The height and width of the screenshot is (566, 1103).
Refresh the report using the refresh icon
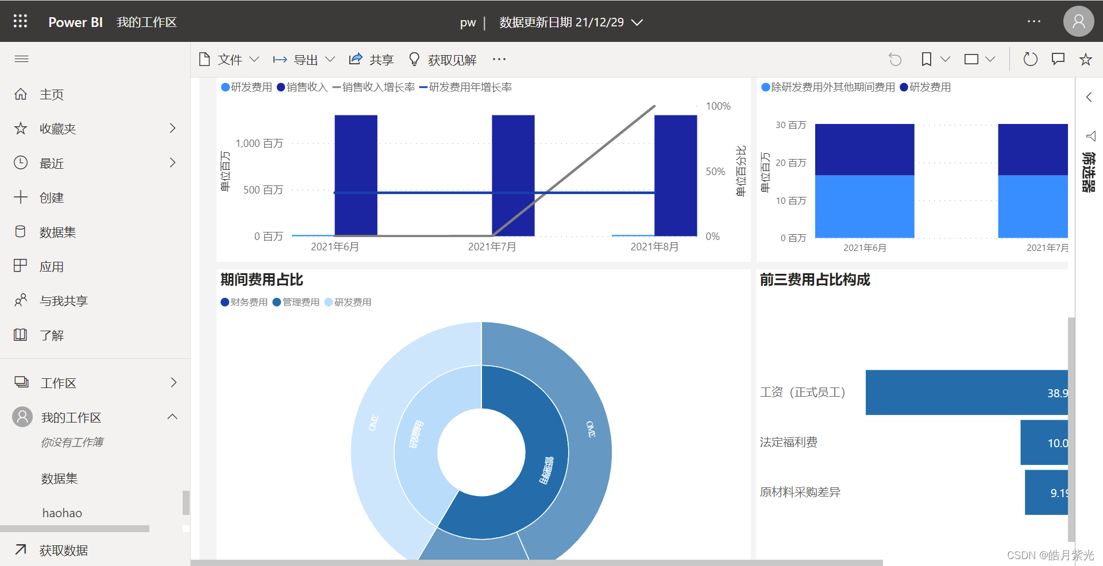click(x=1031, y=59)
